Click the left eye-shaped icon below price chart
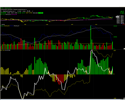 [2, 25]
